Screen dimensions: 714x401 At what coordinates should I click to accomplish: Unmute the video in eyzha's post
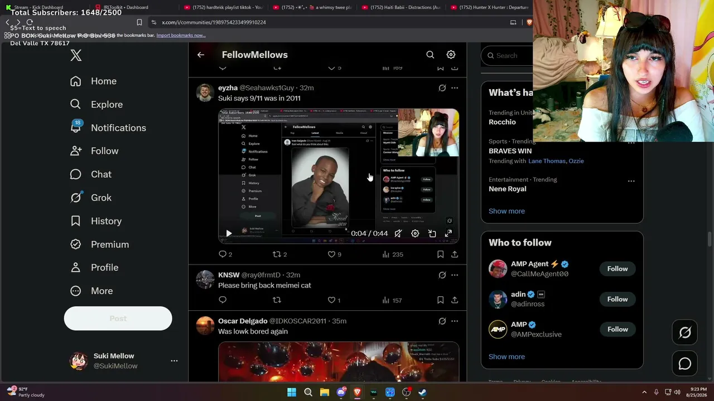pyautogui.click(x=398, y=234)
